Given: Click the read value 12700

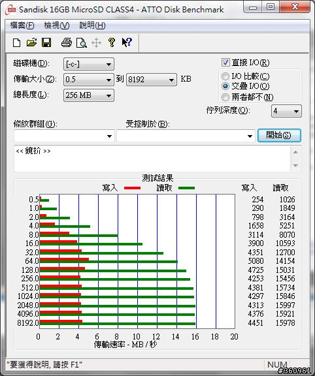Looking at the screenshot, I should 285,252.
